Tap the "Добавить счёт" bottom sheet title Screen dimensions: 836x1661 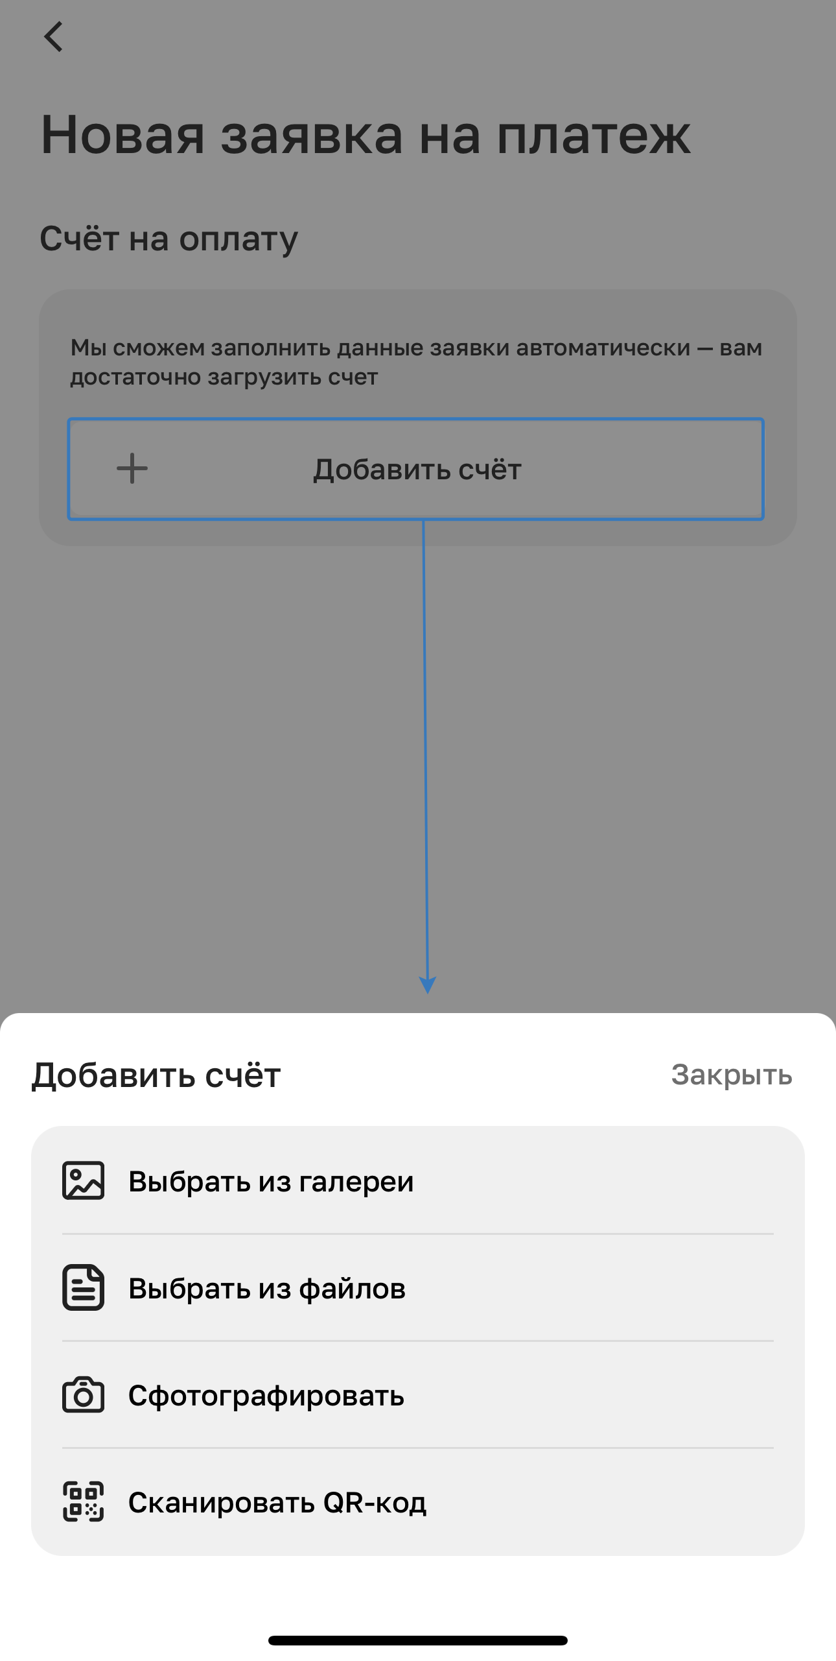(x=156, y=1075)
